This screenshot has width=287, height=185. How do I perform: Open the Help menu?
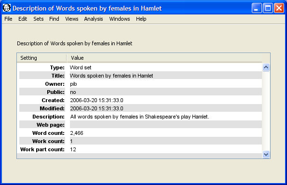coord(141,19)
